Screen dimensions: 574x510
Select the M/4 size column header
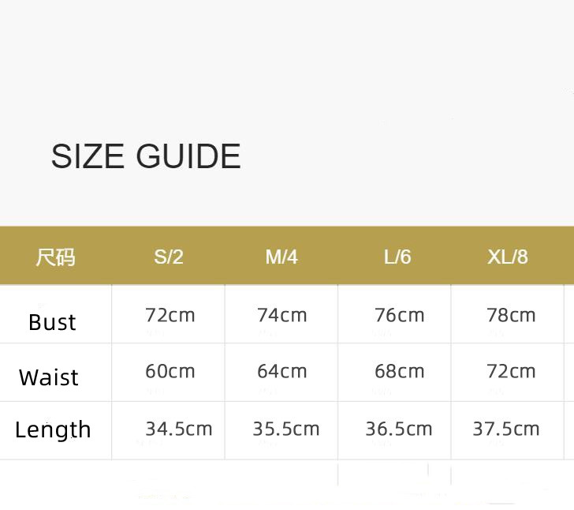point(281,257)
